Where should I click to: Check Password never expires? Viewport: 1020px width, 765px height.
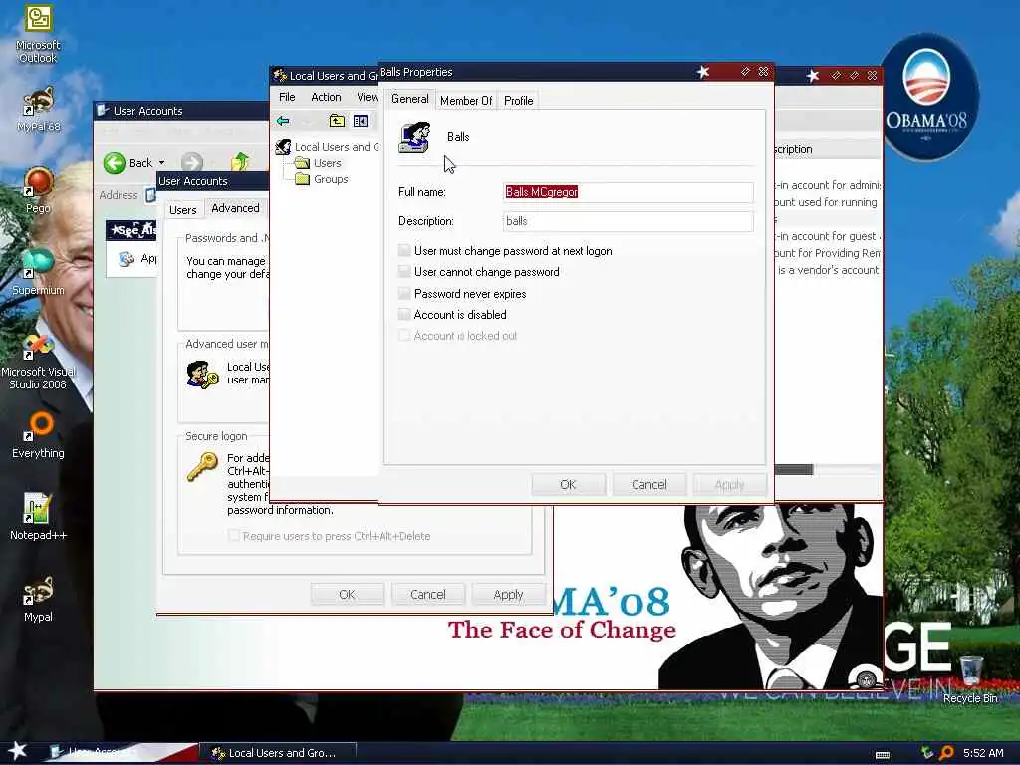coord(404,293)
